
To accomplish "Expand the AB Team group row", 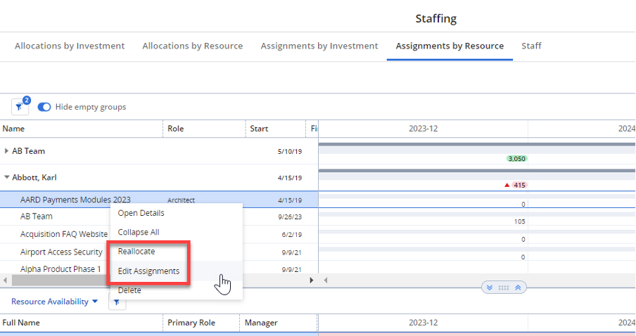I will click(6, 150).
